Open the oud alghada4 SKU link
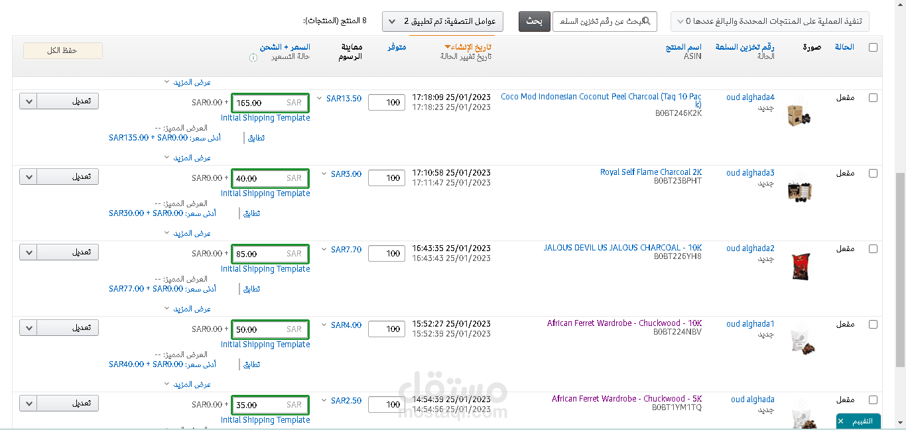Screen dimensions: 906x430 coord(750,97)
